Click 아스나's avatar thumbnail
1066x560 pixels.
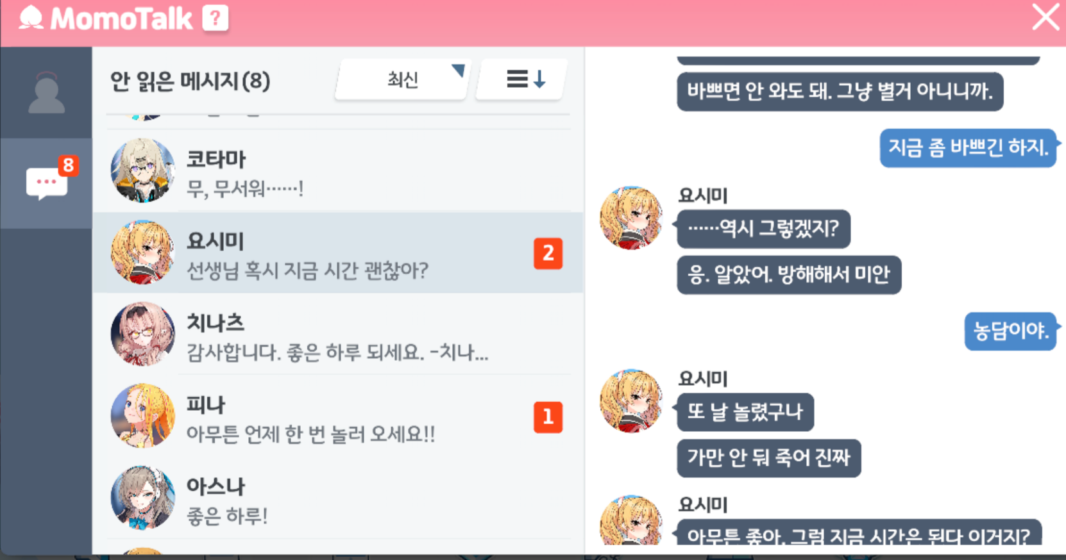[x=142, y=498]
